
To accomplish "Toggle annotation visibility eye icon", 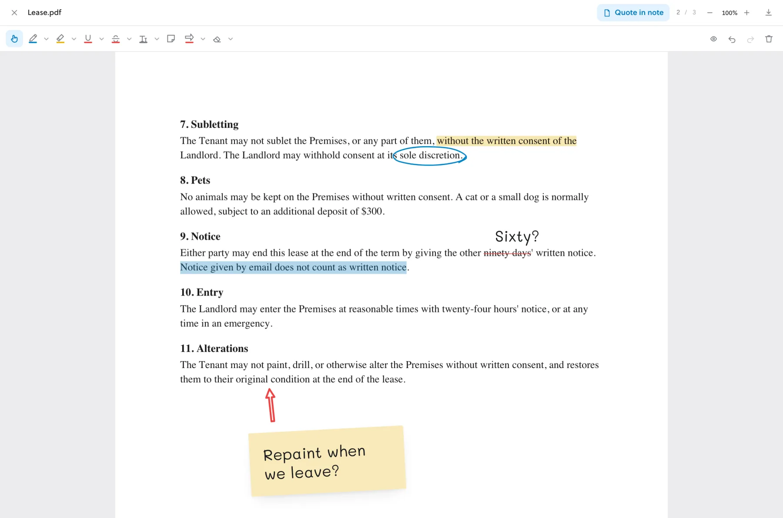I will tap(714, 39).
